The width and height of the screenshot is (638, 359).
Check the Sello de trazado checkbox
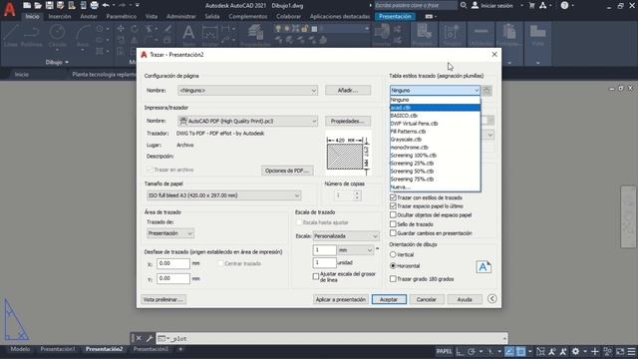(393, 224)
